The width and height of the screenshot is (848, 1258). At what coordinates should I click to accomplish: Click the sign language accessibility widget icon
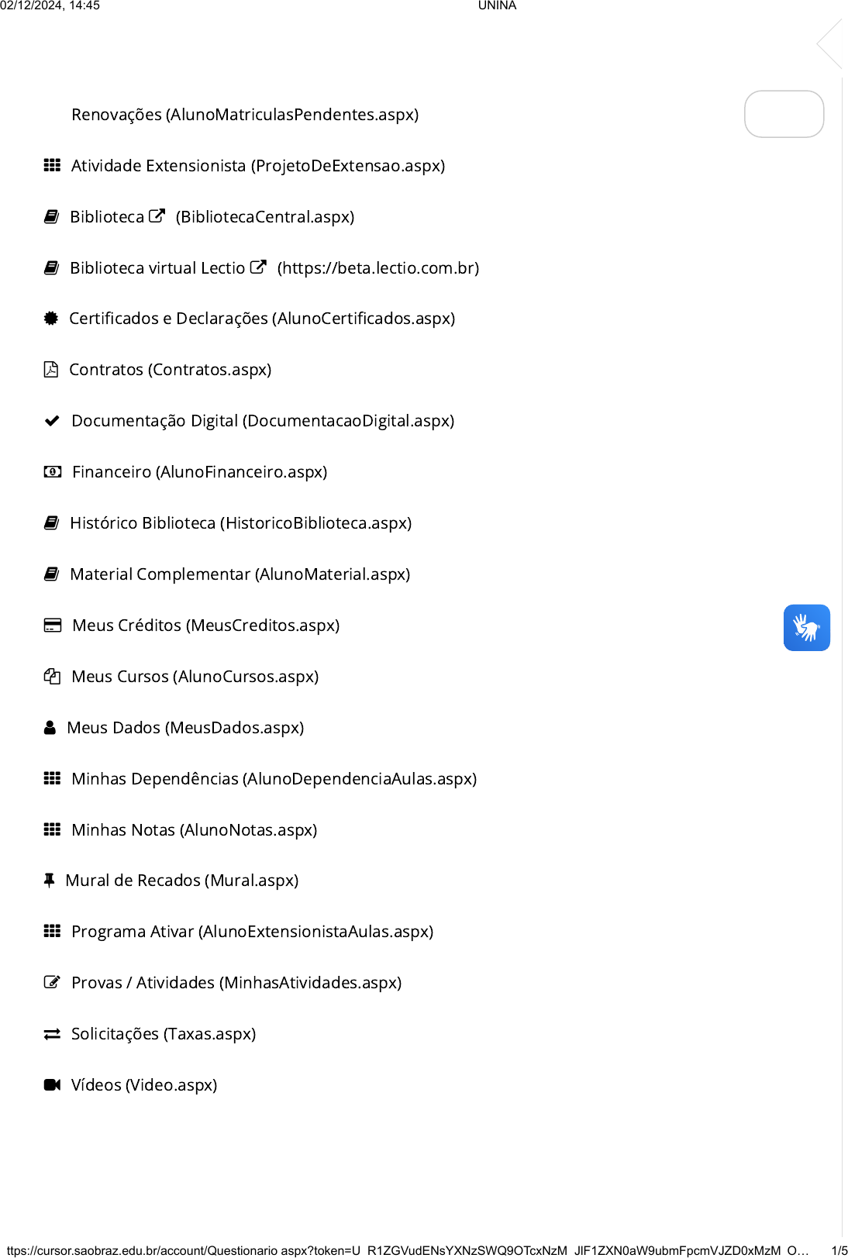(806, 627)
